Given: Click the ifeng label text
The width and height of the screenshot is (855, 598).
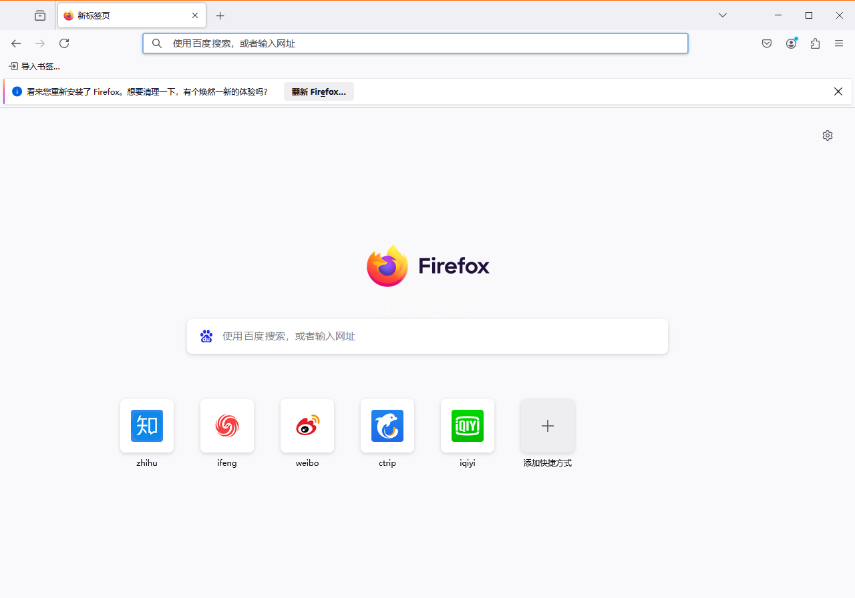Looking at the screenshot, I should pyautogui.click(x=227, y=463).
